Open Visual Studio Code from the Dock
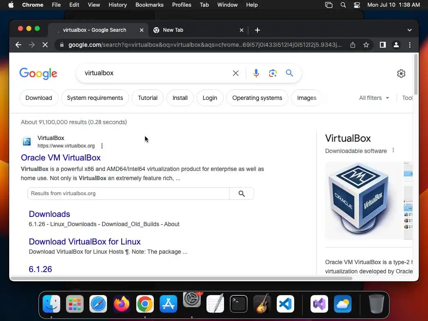 285,304
